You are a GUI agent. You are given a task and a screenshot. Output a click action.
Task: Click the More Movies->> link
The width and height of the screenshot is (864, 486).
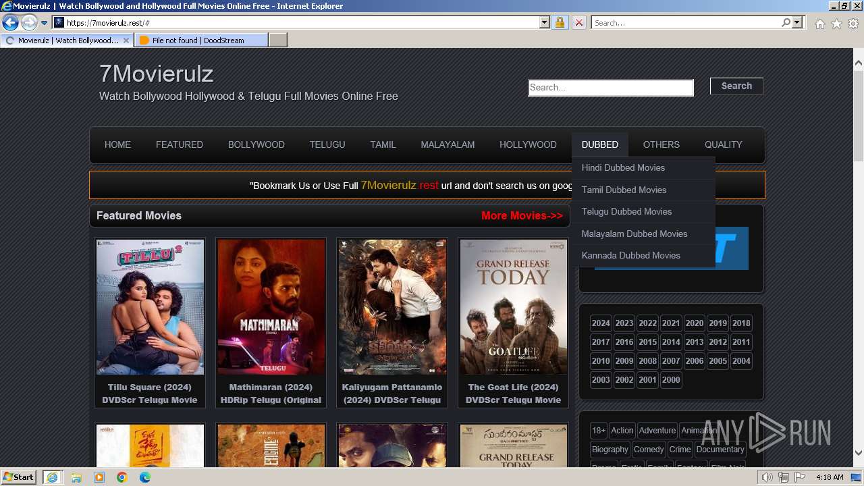pos(522,216)
